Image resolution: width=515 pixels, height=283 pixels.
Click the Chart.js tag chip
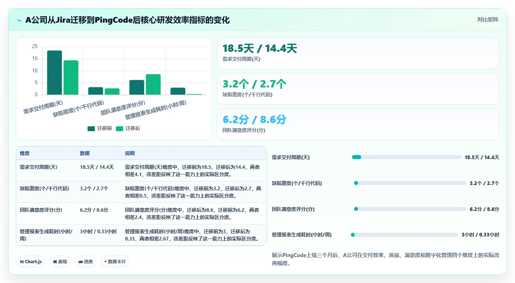[x=31, y=262]
